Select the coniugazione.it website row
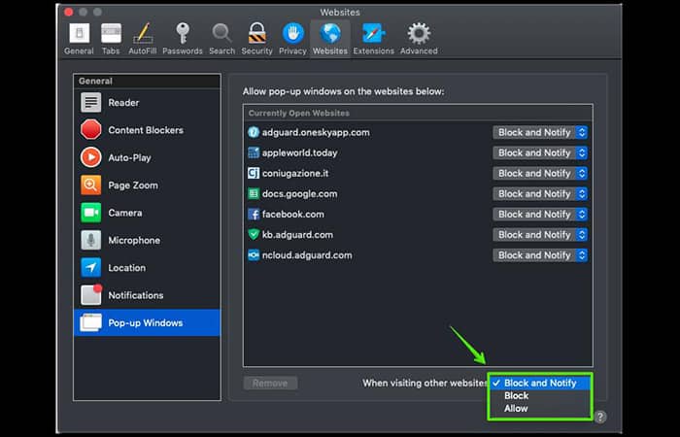The width and height of the screenshot is (680, 437). [418, 174]
